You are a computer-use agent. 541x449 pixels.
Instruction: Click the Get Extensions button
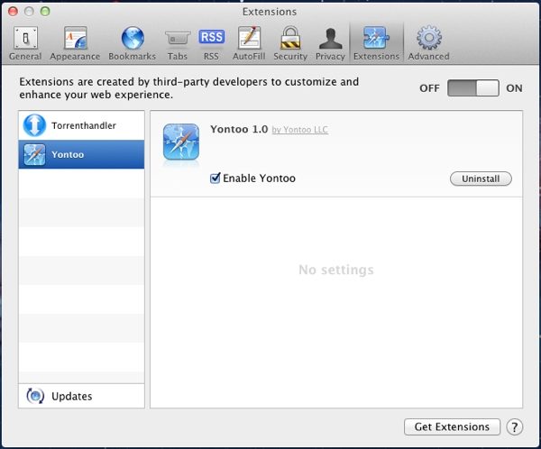tap(452, 426)
